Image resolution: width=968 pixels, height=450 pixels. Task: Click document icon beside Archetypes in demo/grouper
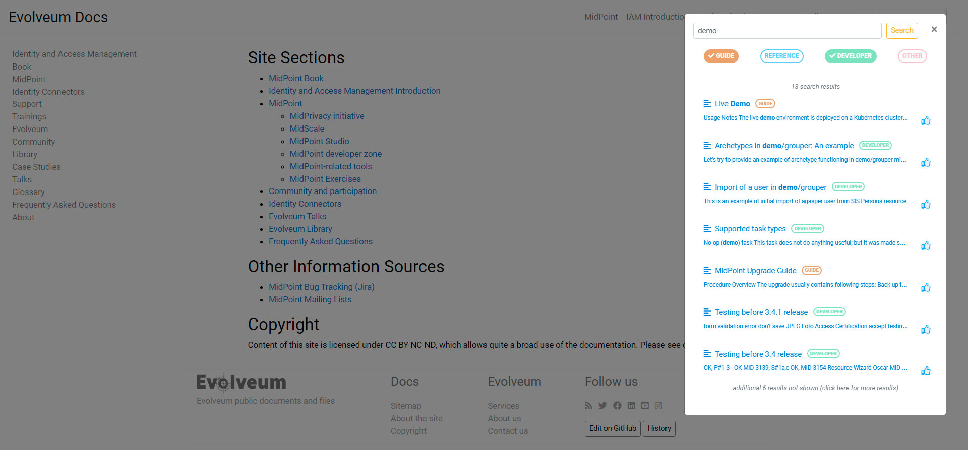tap(707, 146)
